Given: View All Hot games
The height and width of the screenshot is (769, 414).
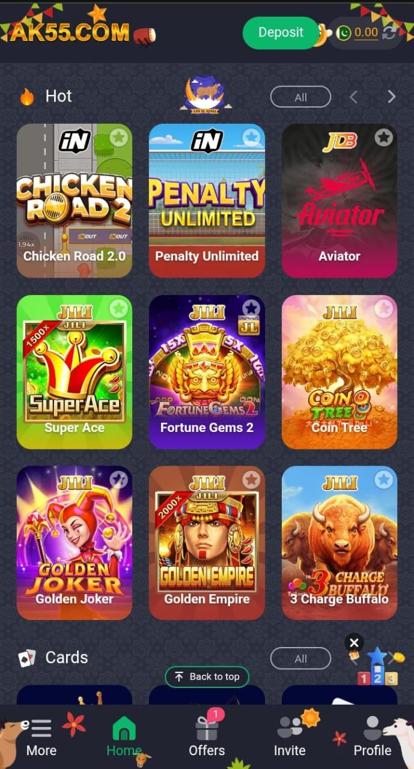Looking at the screenshot, I should coord(300,97).
